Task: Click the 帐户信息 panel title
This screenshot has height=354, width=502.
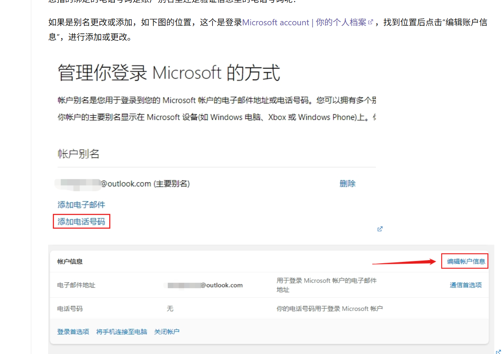Action: pyautogui.click(x=70, y=262)
